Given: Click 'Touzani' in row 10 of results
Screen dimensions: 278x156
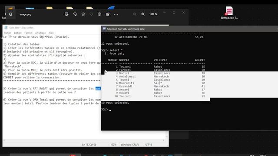Looking at the screenshot, I should [x=125, y=96].
